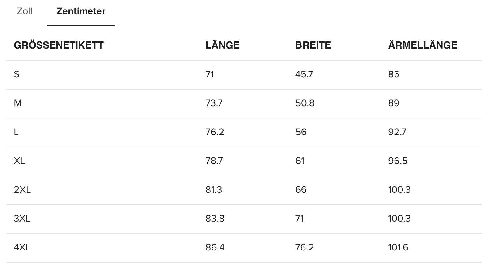
Task: Select the 2XL size row label
Action: point(22,190)
